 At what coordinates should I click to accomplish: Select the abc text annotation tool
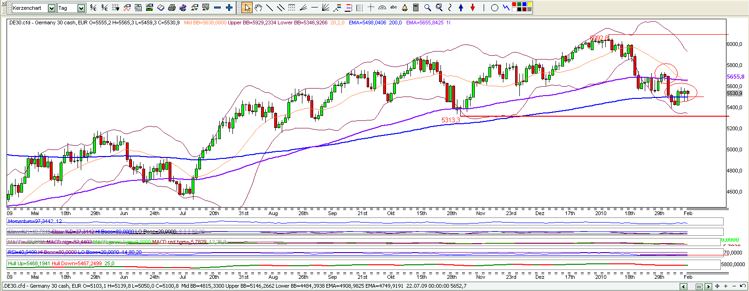394,7
